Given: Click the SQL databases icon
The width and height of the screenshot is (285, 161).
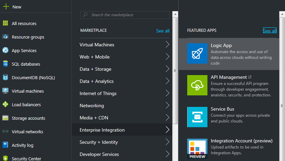Looking at the screenshot, I should coord(5,64).
